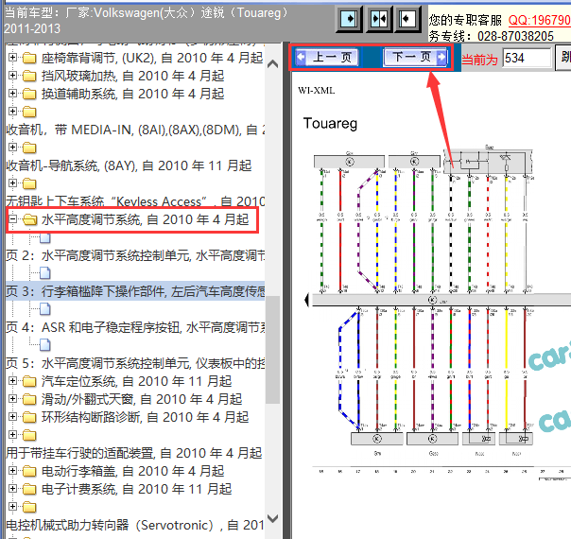Click the black left-arrow marker on diagram bus bar
Image resolution: width=571 pixels, height=539 pixels.
[306, 300]
